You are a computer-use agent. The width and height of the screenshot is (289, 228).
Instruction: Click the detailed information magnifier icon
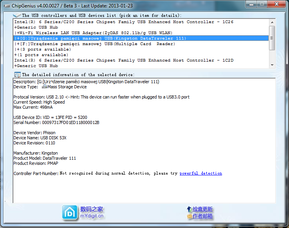click(17, 75)
